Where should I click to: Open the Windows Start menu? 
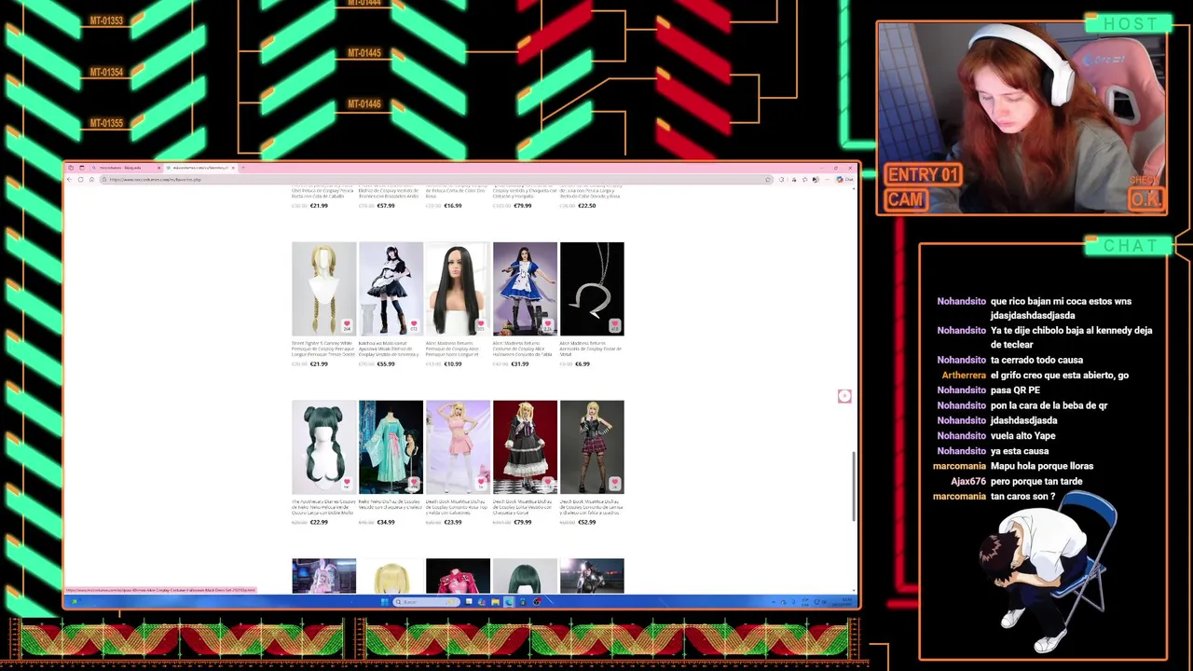[384, 602]
